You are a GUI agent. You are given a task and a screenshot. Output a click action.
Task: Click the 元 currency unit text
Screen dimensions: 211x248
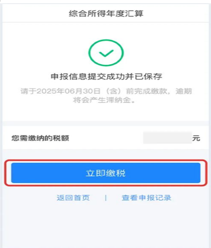click(196, 138)
